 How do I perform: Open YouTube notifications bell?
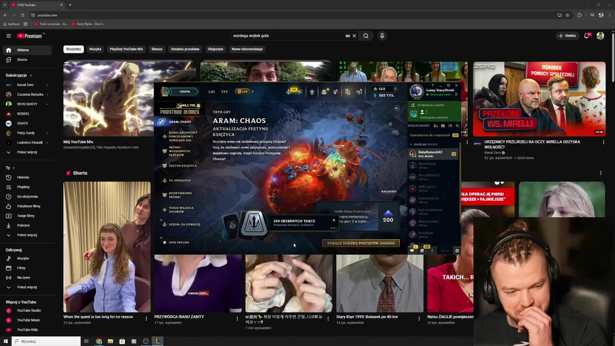[x=587, y=36]
